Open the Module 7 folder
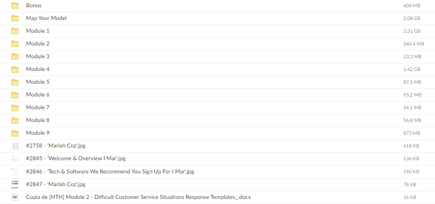The height and width of the screenshot is (204, 435). tap(38, 108)
